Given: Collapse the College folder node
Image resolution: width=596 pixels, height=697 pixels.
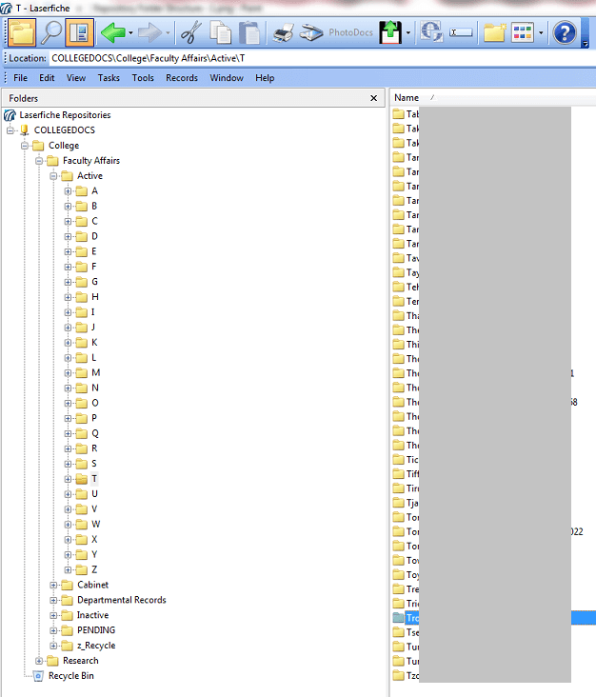Looking at the screenshot, I should point(25,146).
